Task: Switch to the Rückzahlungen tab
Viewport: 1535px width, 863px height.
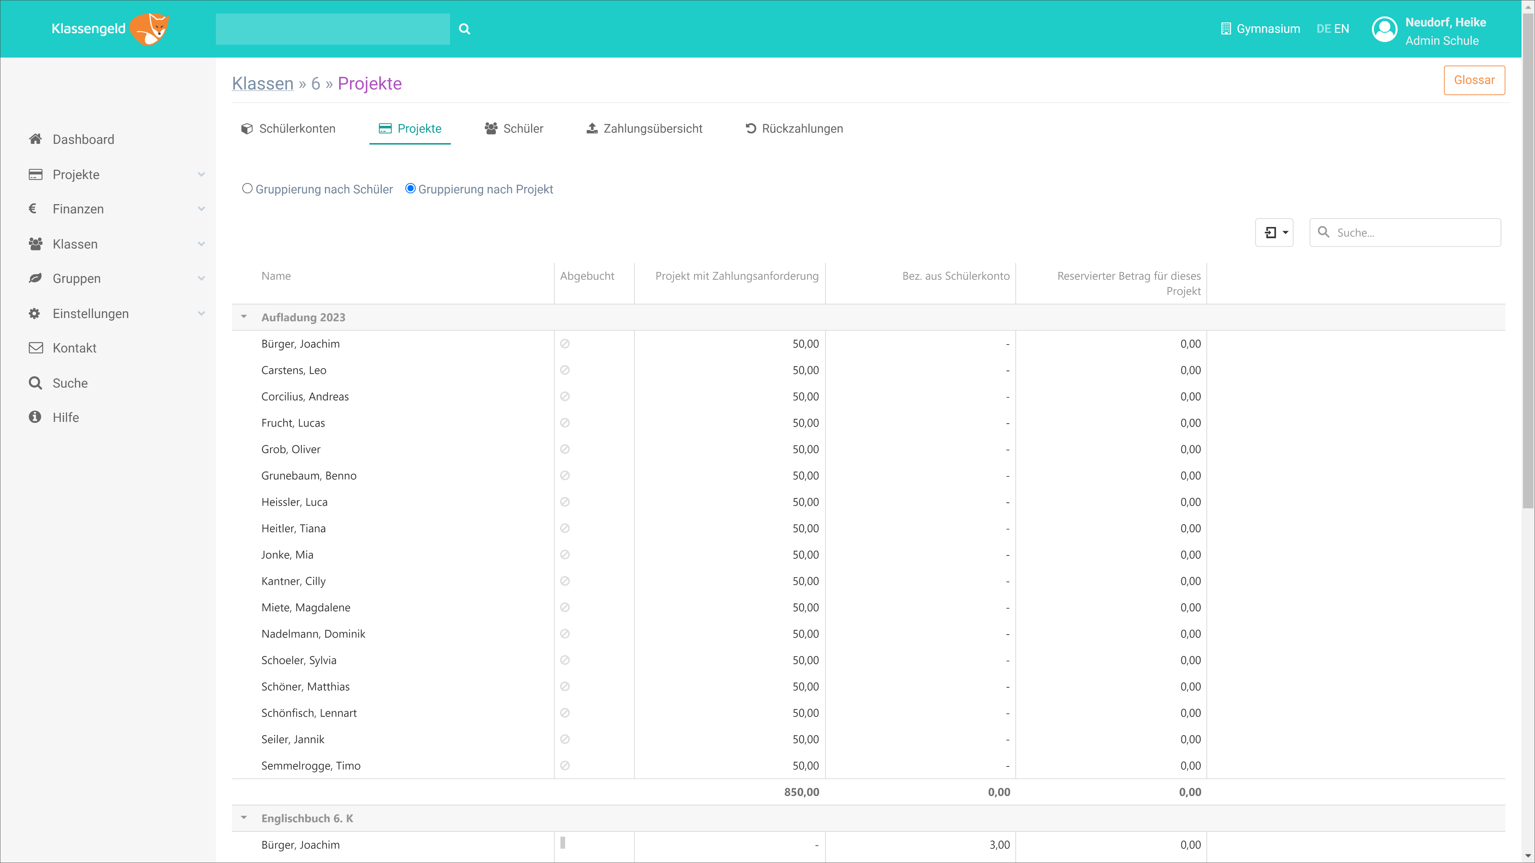Action: tap(794, 128)
